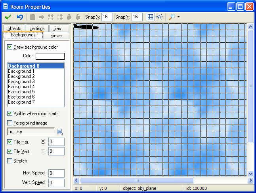256x193 pixels.
Task: Click the Snap X input field
Action: [107, 17]
